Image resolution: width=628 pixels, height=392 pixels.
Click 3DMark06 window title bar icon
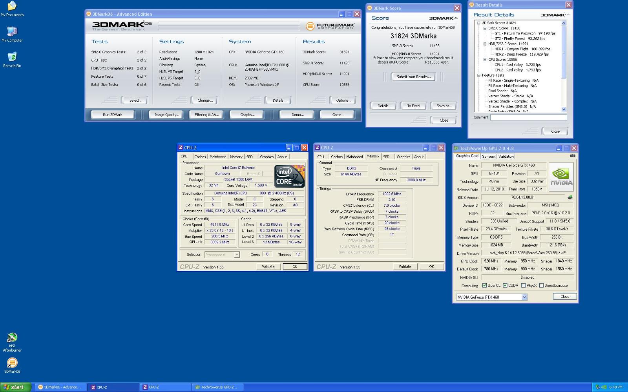pos(89,14)
